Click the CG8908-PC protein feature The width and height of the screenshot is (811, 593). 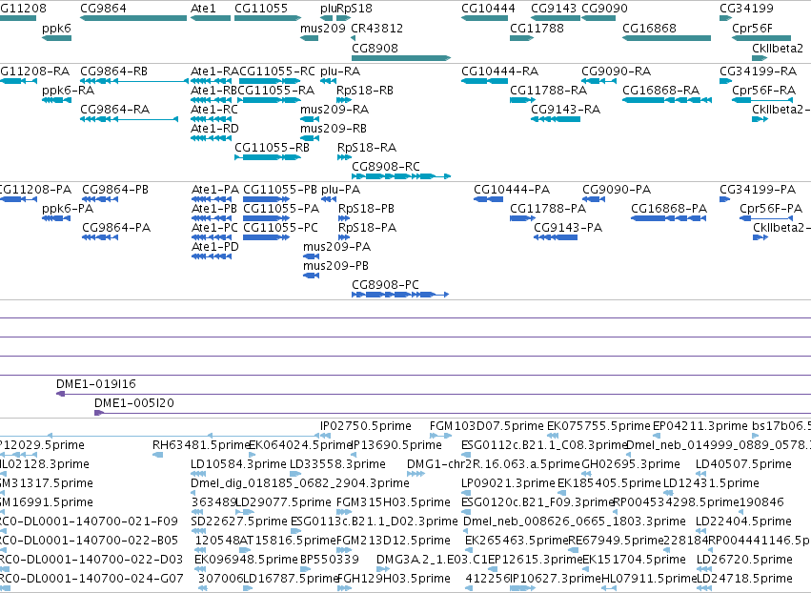click(400, 295)
